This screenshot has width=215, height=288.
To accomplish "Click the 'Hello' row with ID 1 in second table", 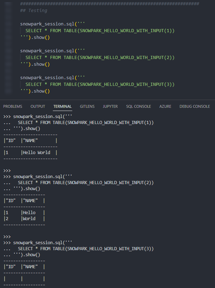I will tap(24, 212).
